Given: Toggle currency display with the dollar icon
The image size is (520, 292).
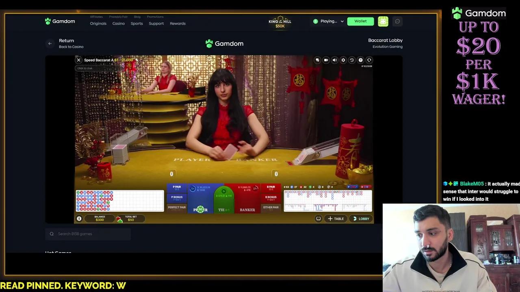Looking at the screenshot, I should coord(79,219).
